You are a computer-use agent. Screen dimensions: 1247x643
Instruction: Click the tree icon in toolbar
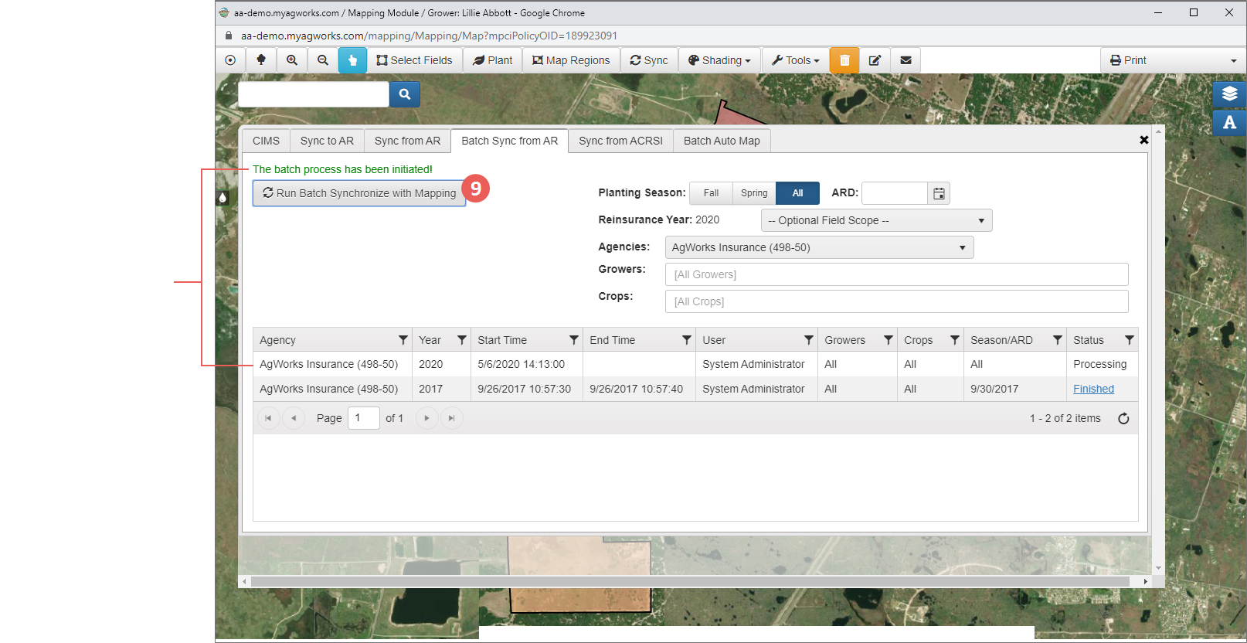tap(261, 60)
